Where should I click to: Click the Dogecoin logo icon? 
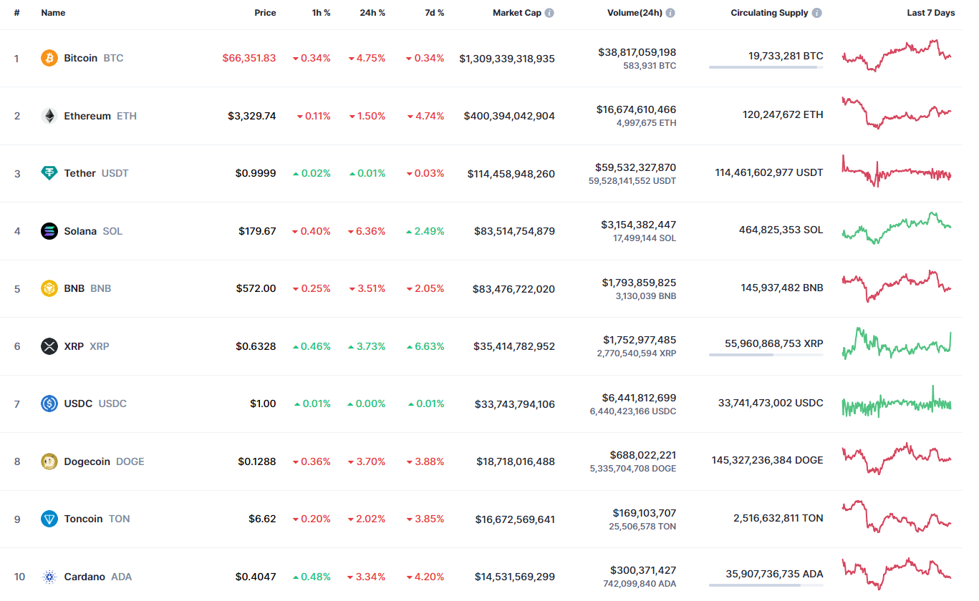coord(49,461)
